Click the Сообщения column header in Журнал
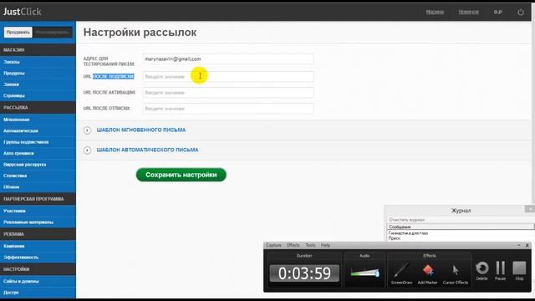The image size is (535, 301). 461,227
